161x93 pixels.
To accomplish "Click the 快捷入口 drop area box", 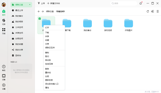I will (21, 71).
